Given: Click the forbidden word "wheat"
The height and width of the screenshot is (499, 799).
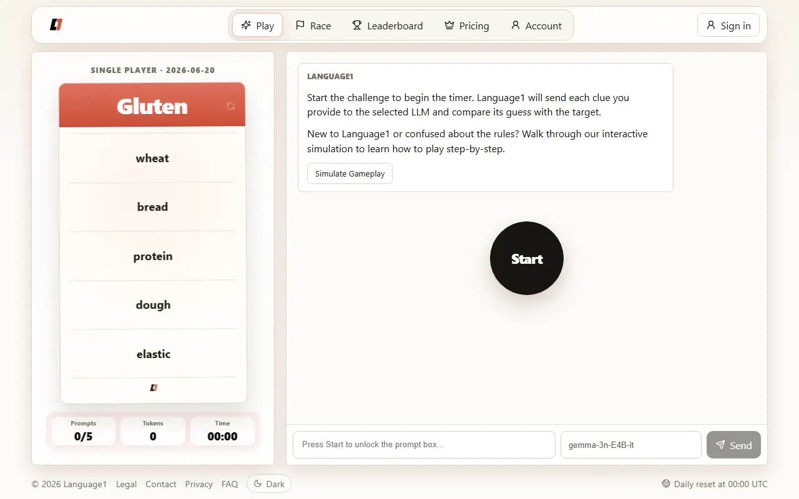Looking at the screenshot, I should click(152, 158).
